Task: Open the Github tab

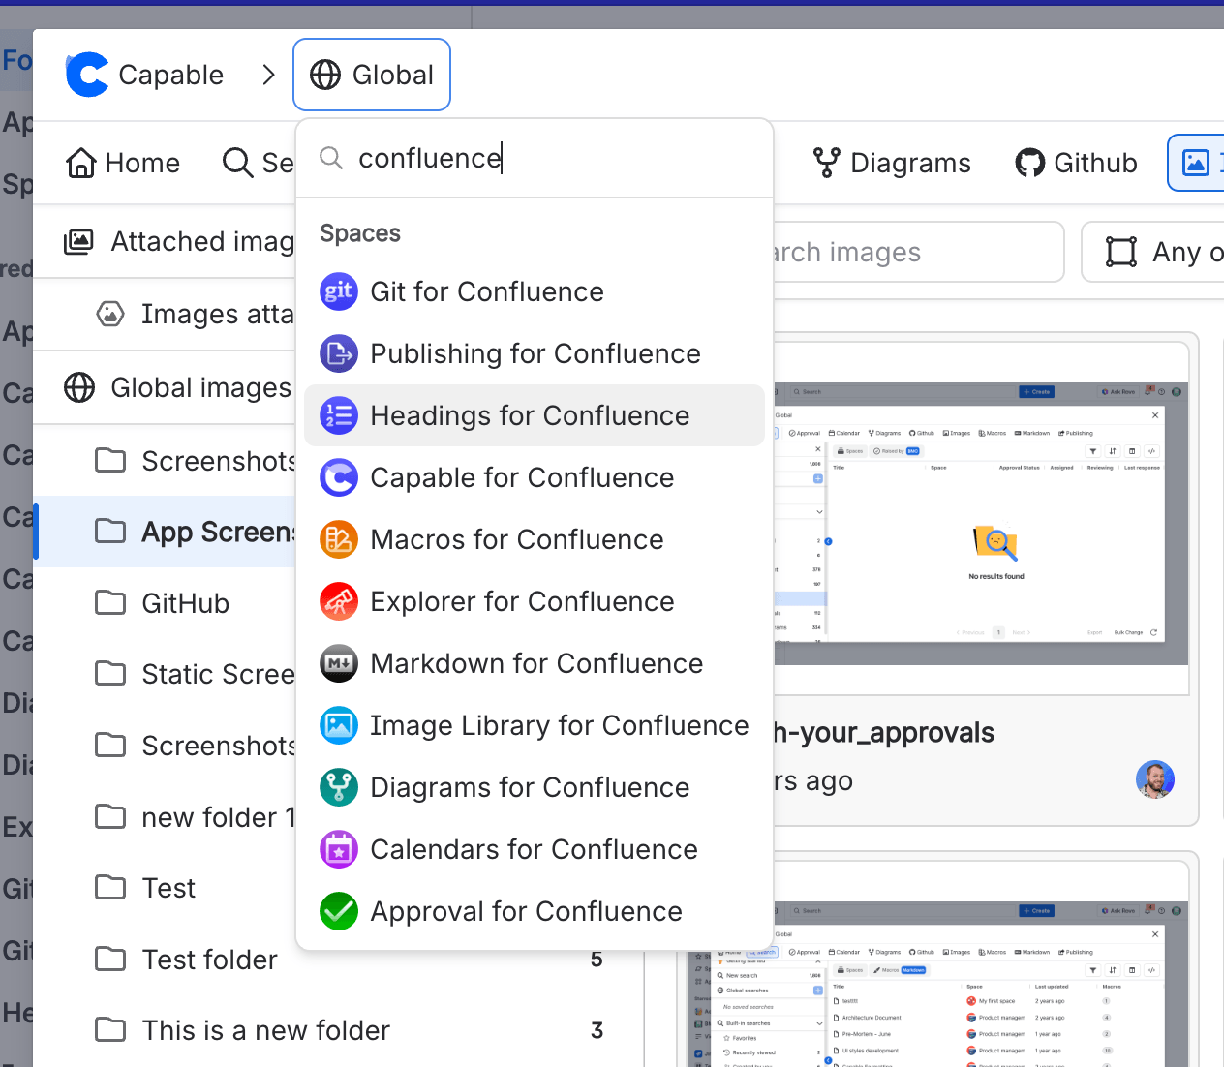Action: click(x=1076, y=163)
